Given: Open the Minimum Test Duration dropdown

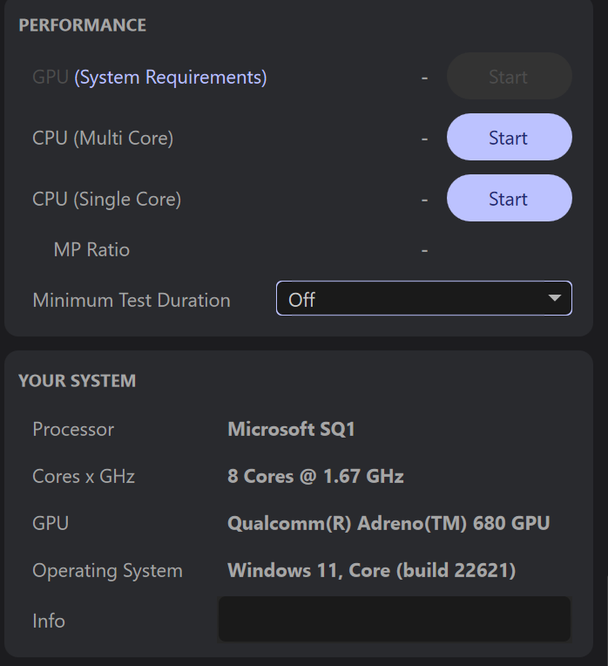Looking at the screenshot, I should (x=423, y=300).
